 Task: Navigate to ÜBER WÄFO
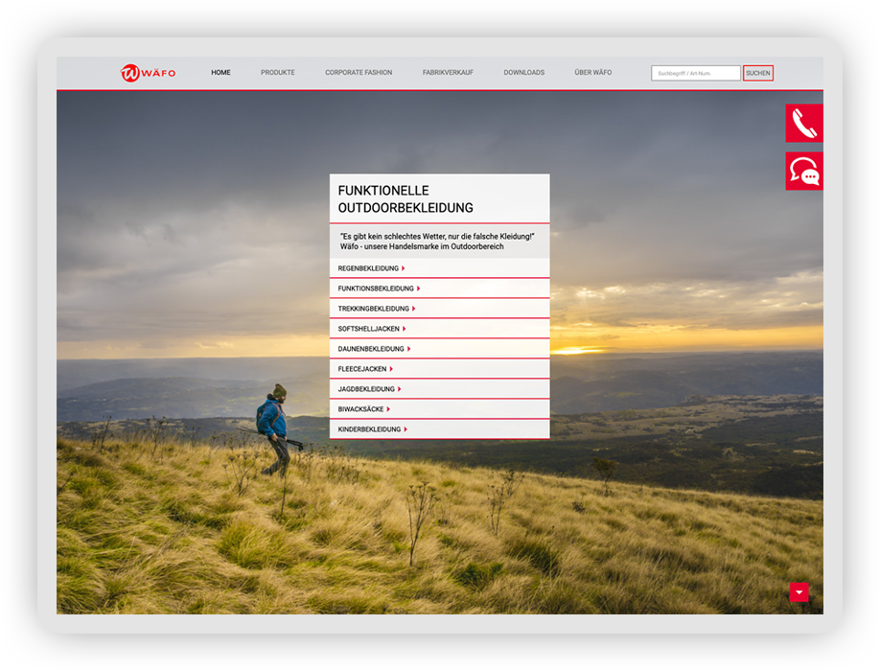coord(592,73)
